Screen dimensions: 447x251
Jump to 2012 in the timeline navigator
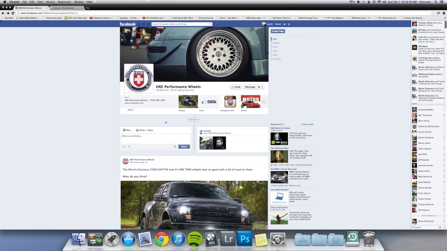tap(275, 47)
